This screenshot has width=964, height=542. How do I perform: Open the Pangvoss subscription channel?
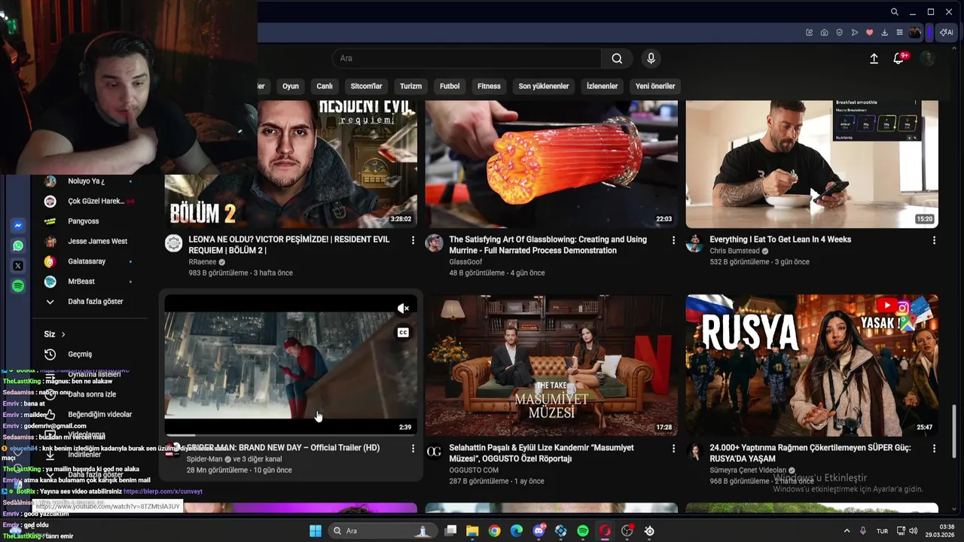pos(83,221)
